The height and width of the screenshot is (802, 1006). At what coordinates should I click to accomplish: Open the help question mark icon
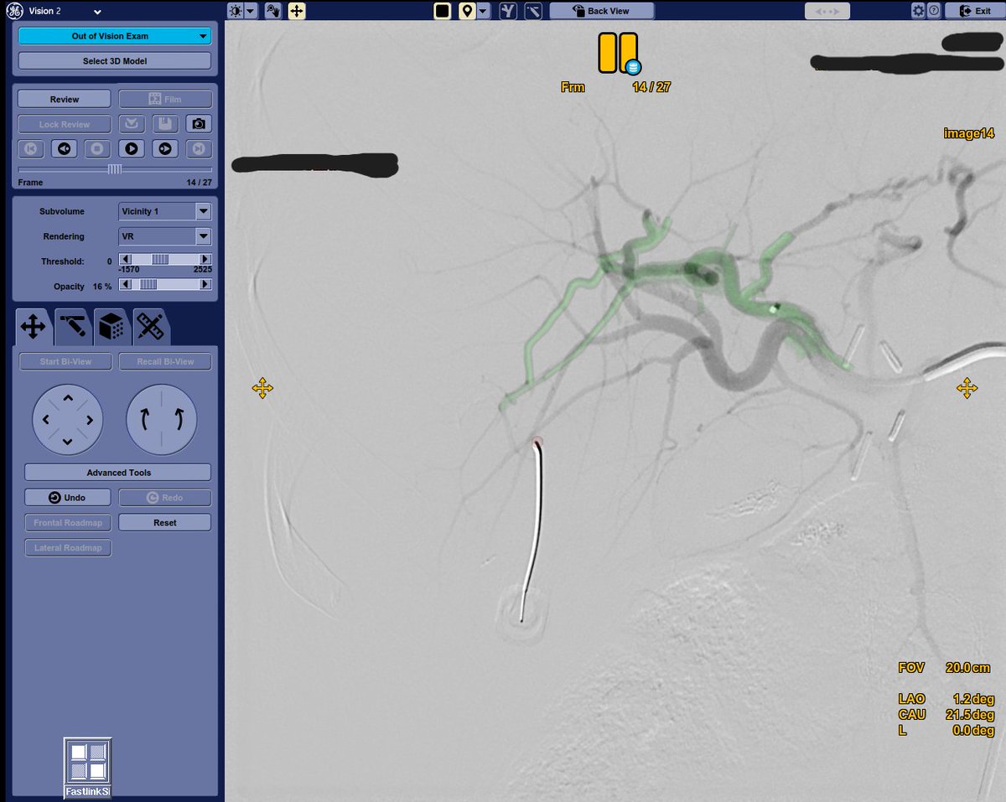(x=934, y=11)
